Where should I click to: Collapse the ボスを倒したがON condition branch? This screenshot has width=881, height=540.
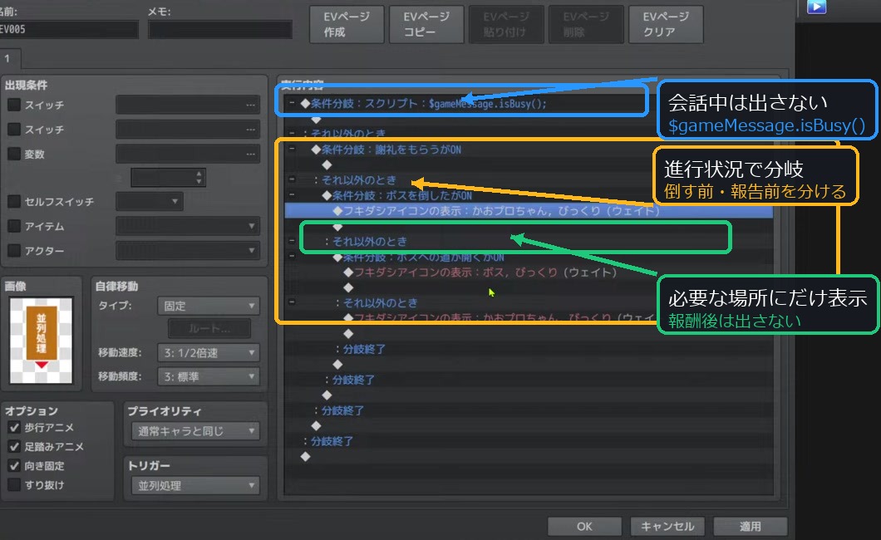(292, 194)
